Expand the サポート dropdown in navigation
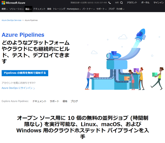 pyautogui.click(x=102, y=9)
